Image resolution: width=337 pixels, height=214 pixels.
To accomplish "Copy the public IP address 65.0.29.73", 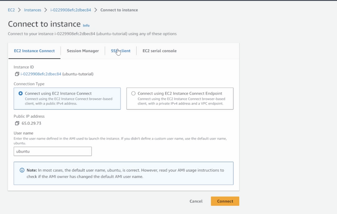I will tap(17, 123).
